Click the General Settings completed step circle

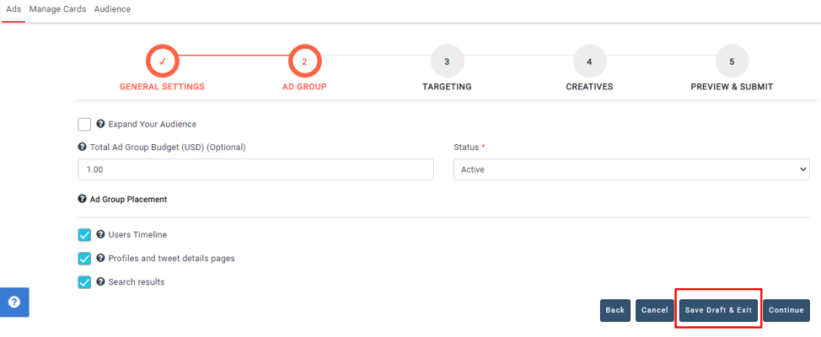click(x=162, y=62)
